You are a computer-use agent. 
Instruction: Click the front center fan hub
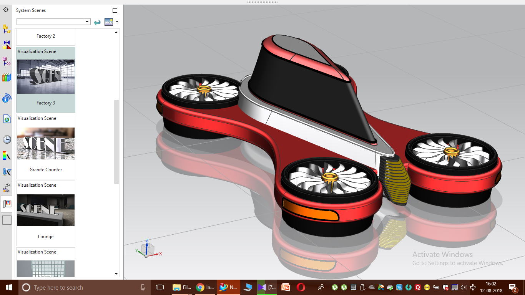point(330,176)
